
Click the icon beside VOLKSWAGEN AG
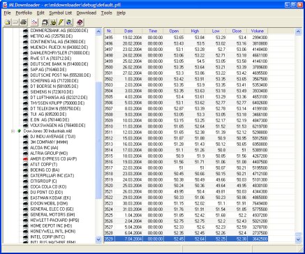pos(26,126)
